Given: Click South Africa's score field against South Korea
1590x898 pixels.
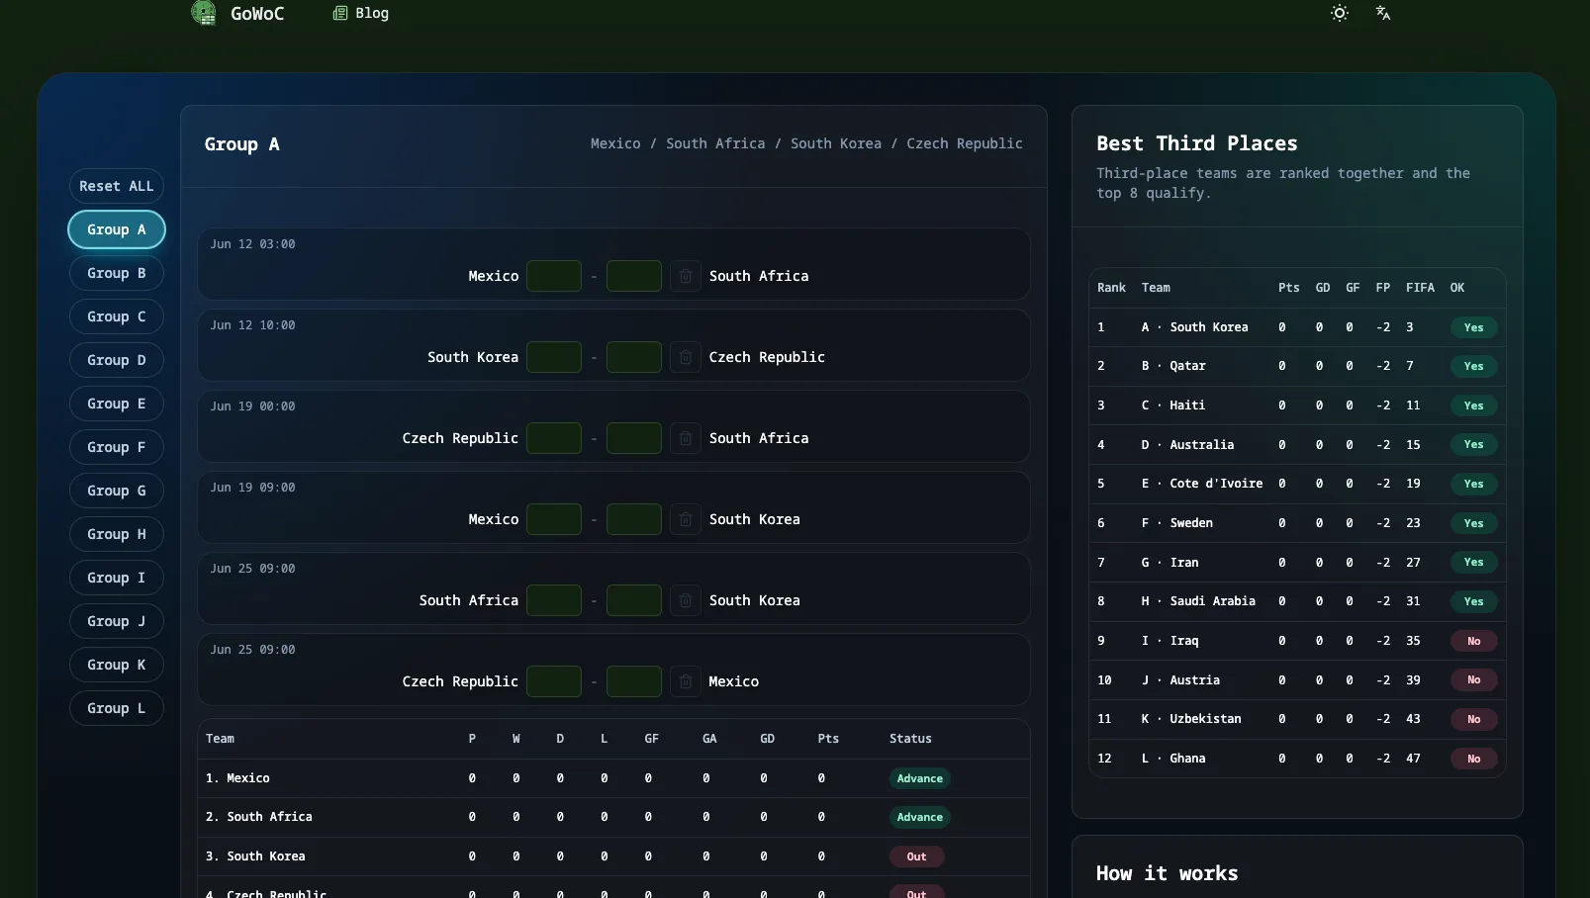Looking at the screenshot, I should tap(554, 600).
